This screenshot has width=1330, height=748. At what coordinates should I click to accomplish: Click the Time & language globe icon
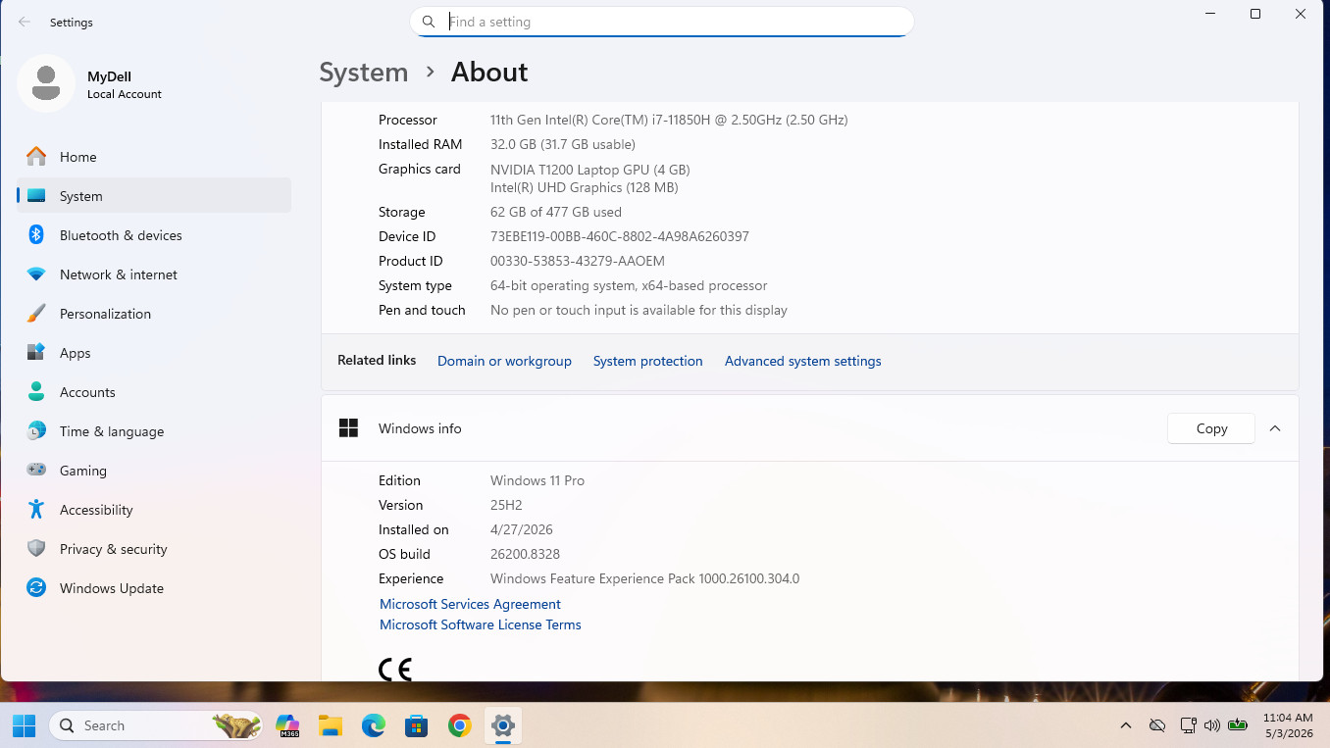(36, 431)
